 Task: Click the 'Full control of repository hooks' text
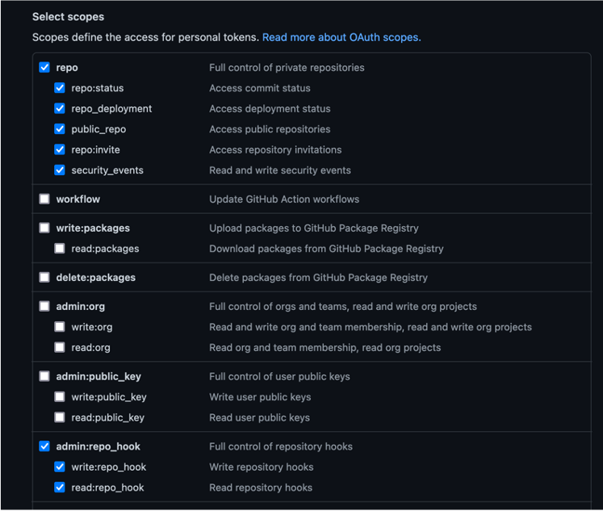coord(281,446)
